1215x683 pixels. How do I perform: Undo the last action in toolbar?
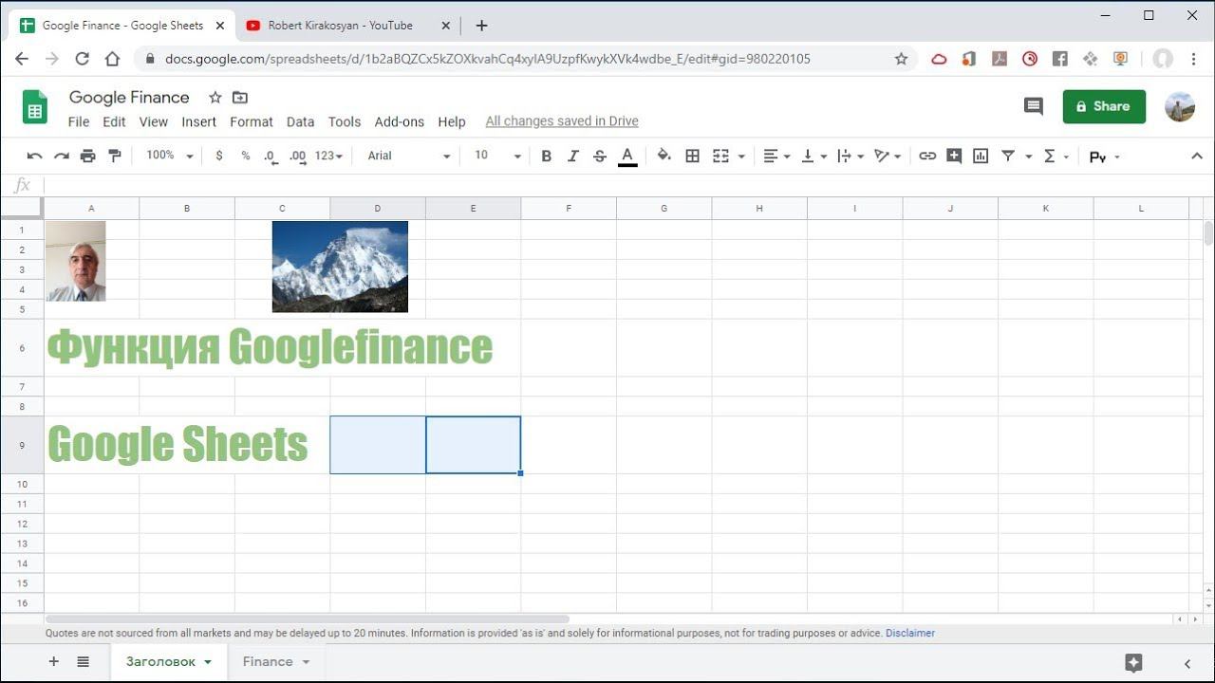click(35, 157)
